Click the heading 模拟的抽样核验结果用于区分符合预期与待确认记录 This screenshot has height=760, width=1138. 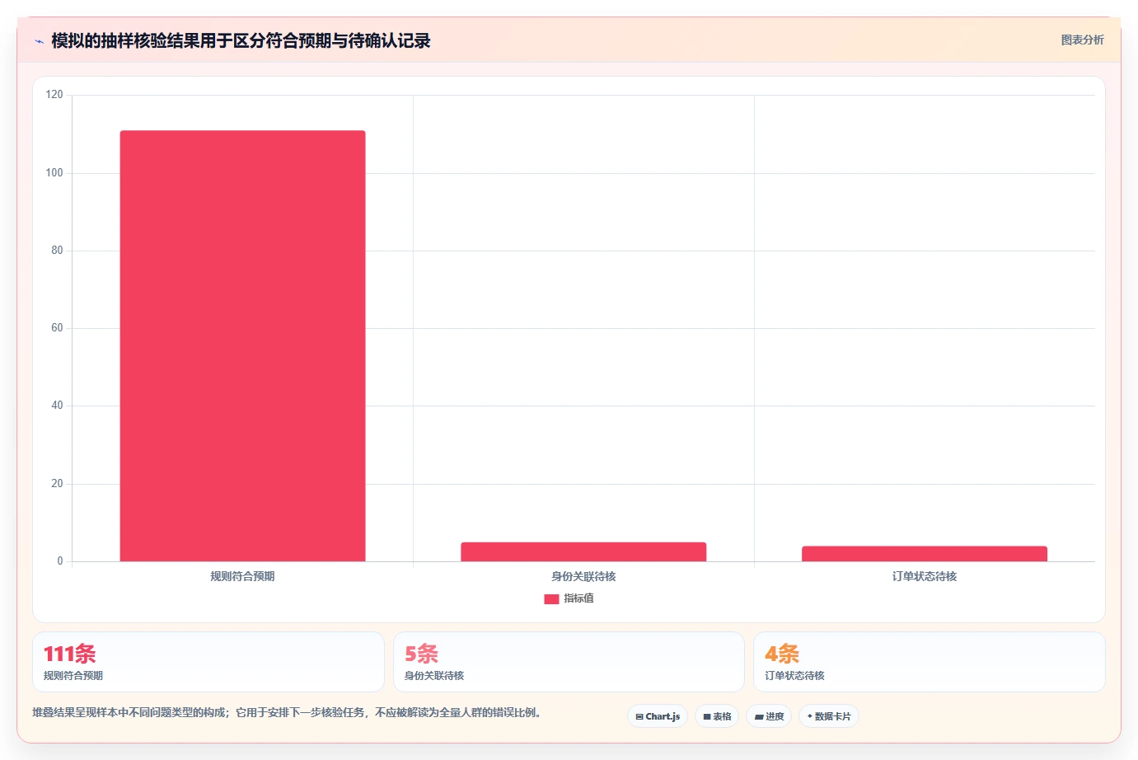[x=241, y=41]
